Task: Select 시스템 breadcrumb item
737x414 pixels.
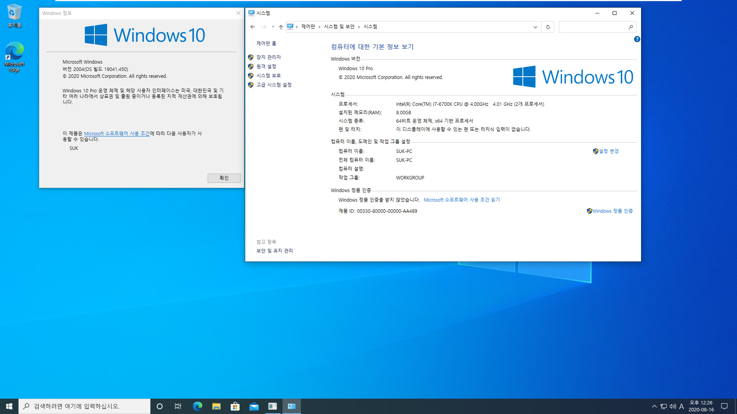Action: pyautogui.click(x=370, y=26)
